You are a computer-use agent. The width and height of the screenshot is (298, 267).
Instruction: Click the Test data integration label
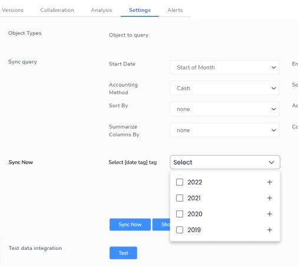click(x=35, y=248)
